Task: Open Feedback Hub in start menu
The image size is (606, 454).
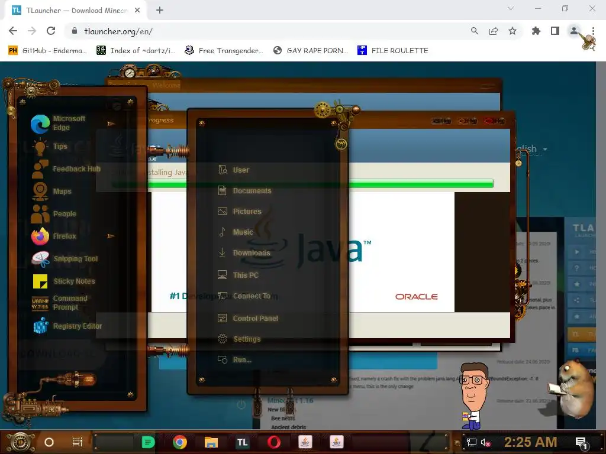Action: pos(66,169)
